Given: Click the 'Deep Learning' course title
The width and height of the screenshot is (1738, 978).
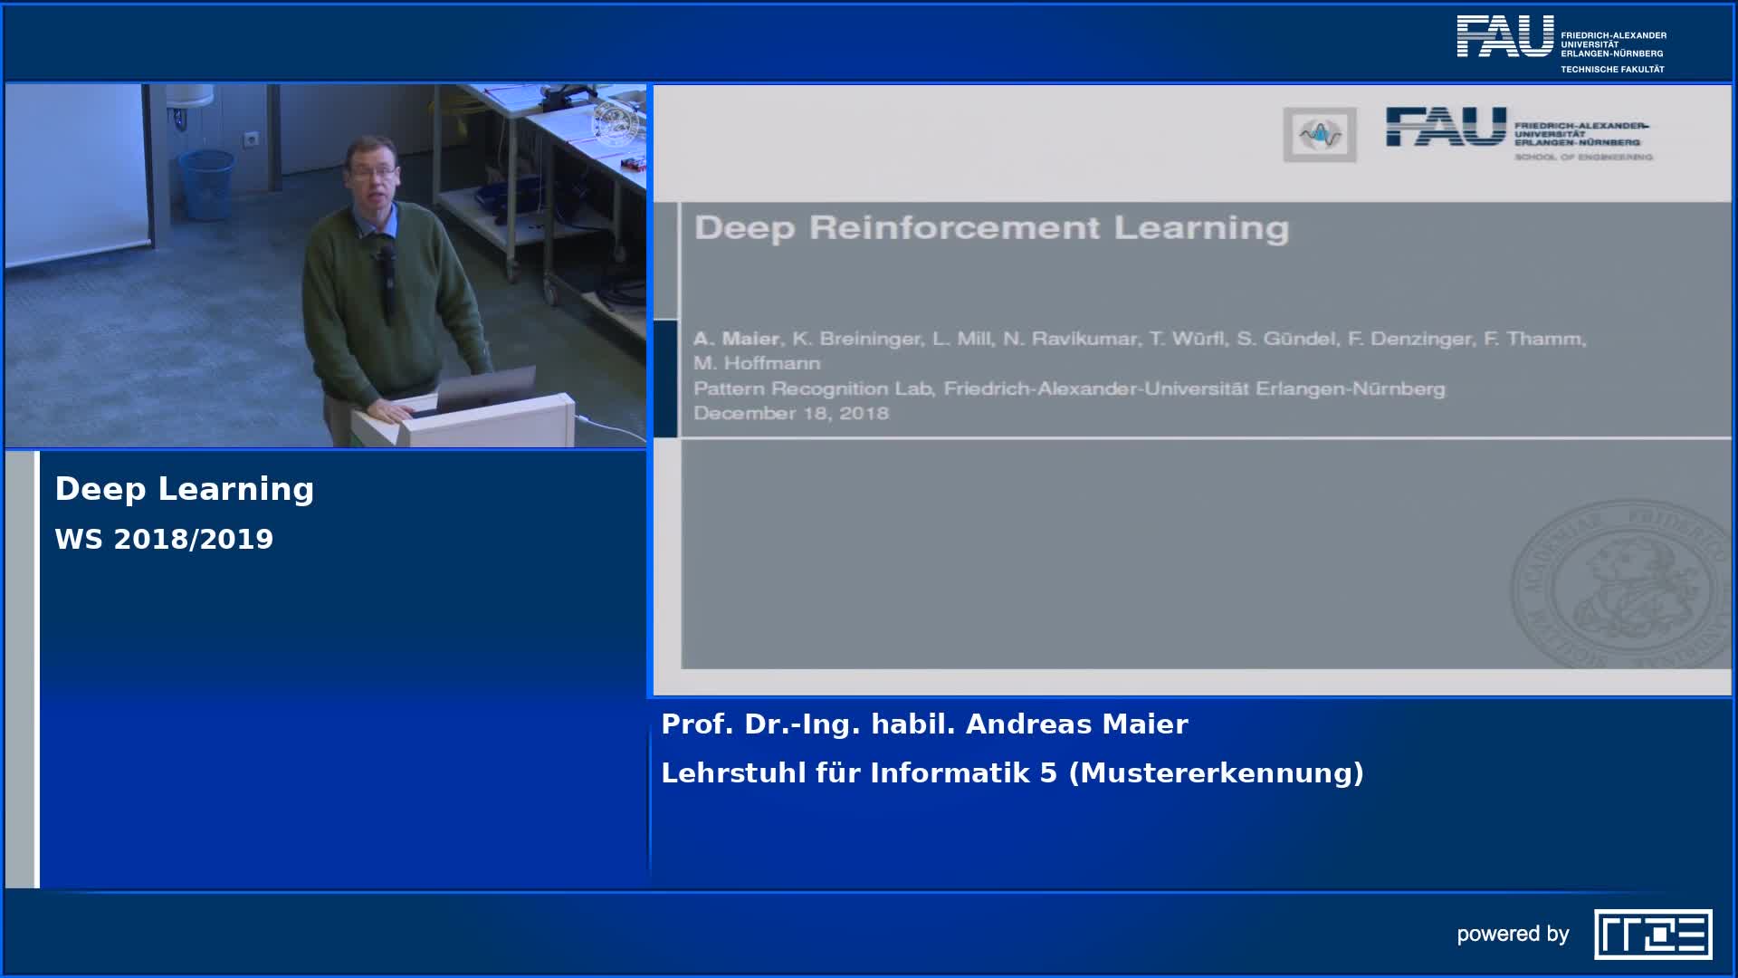Looking at the screenshot, I should pos(185,489).
